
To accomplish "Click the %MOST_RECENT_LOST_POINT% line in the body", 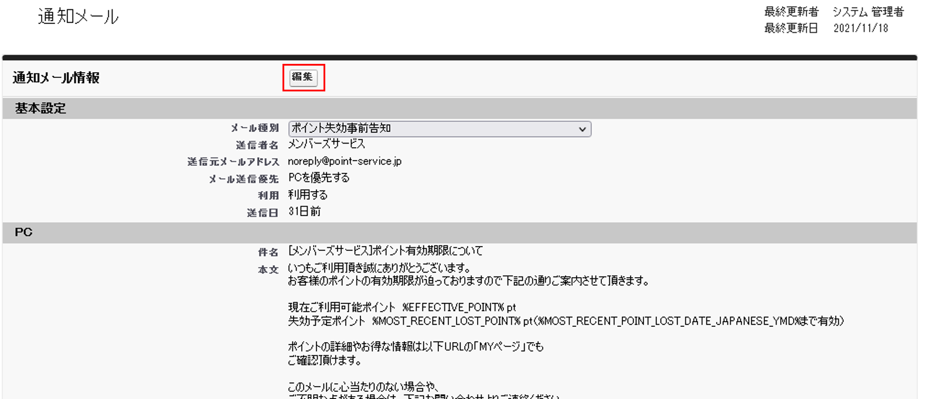I will tap(565, 321).
